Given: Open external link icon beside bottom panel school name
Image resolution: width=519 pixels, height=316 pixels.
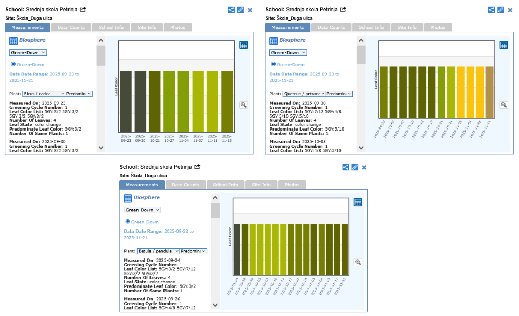Looking at the screenshot, I should click(x=197, y=167).
